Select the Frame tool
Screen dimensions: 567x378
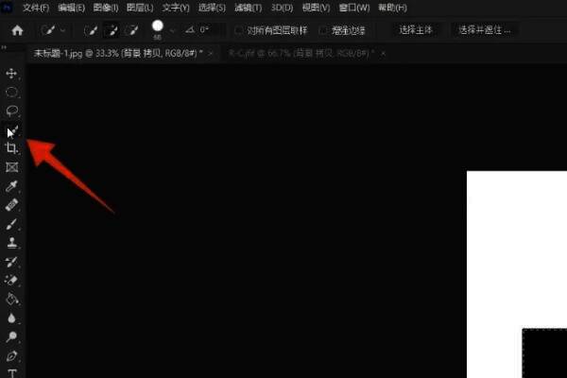click(x=11, y=167)
